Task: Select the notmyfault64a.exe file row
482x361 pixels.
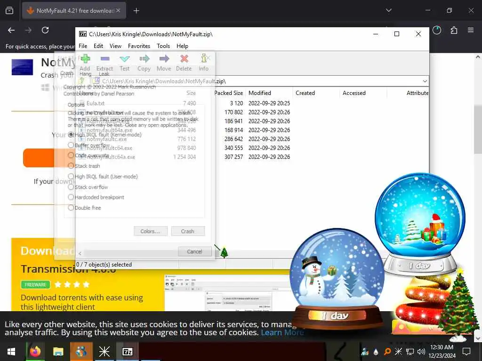Action: click(x=185, y=130)
